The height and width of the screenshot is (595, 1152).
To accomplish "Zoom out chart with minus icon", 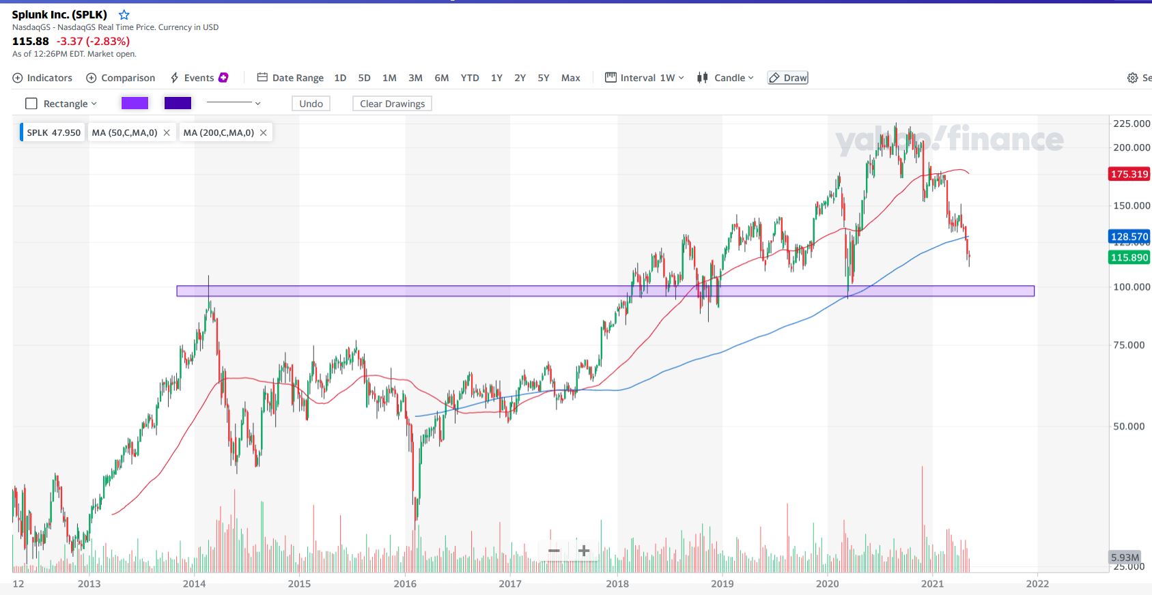I will coord(554,551).
